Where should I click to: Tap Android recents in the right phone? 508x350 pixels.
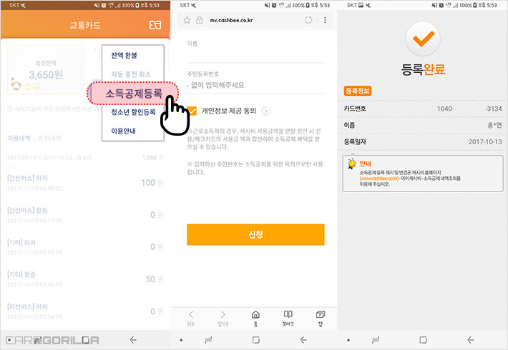[x=376, y=340]
